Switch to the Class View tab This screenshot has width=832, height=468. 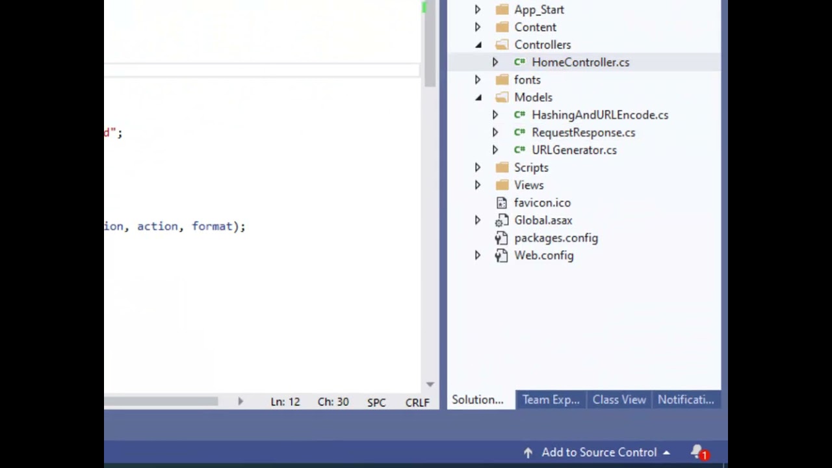pyautogui.click(x=619, y=400)
